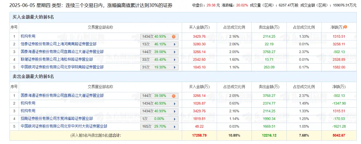Open 机构专用 link in the buy table
Image resolution: width=361 pixels, height=144 pixels.
28,36
